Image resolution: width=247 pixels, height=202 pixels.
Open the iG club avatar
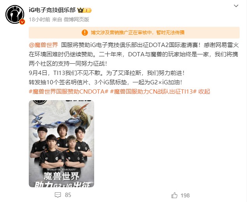(x=15, y=14)
